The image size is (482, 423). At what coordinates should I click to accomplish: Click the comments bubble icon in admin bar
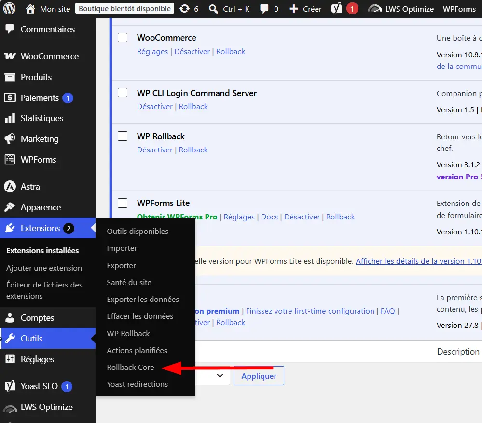click(x=264, y=9)
